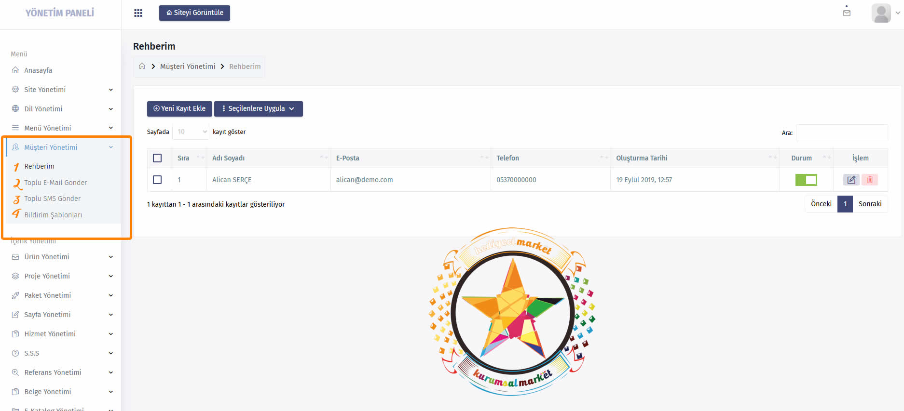Image resolution: width=904 pixels, height=411 pixels.
Task: Sort table by Telefon arrows
Action: click(x=604, y=158)
